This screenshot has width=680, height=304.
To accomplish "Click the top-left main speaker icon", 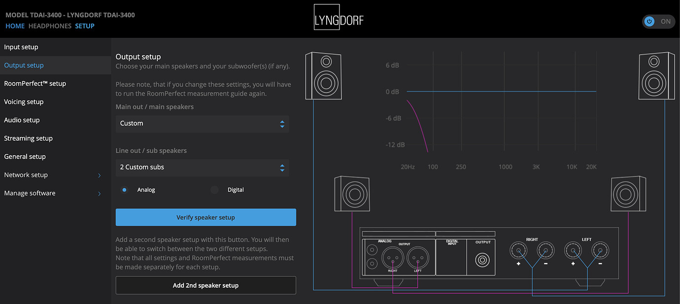I will pos(323,76).
